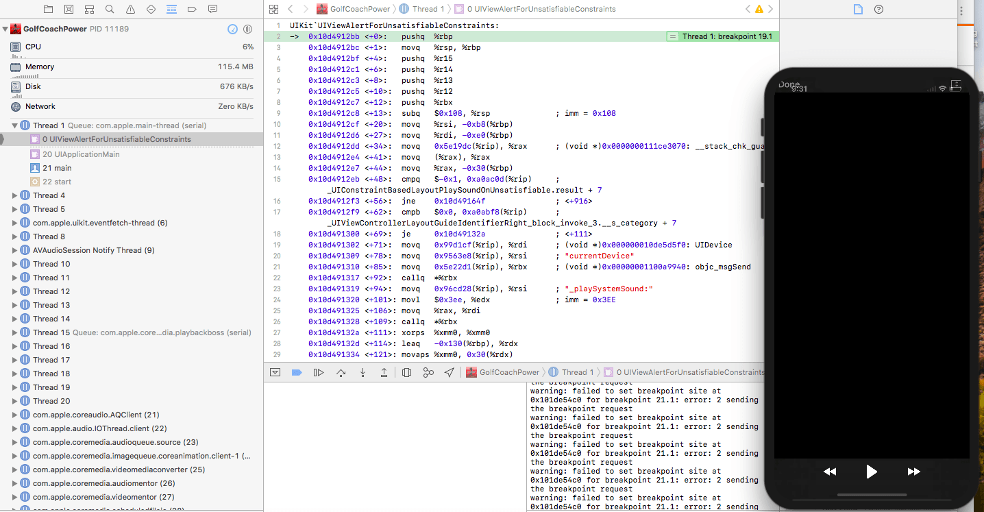Jump to next issue arrow
Viewport: 984px width, 512px height.
771,9
